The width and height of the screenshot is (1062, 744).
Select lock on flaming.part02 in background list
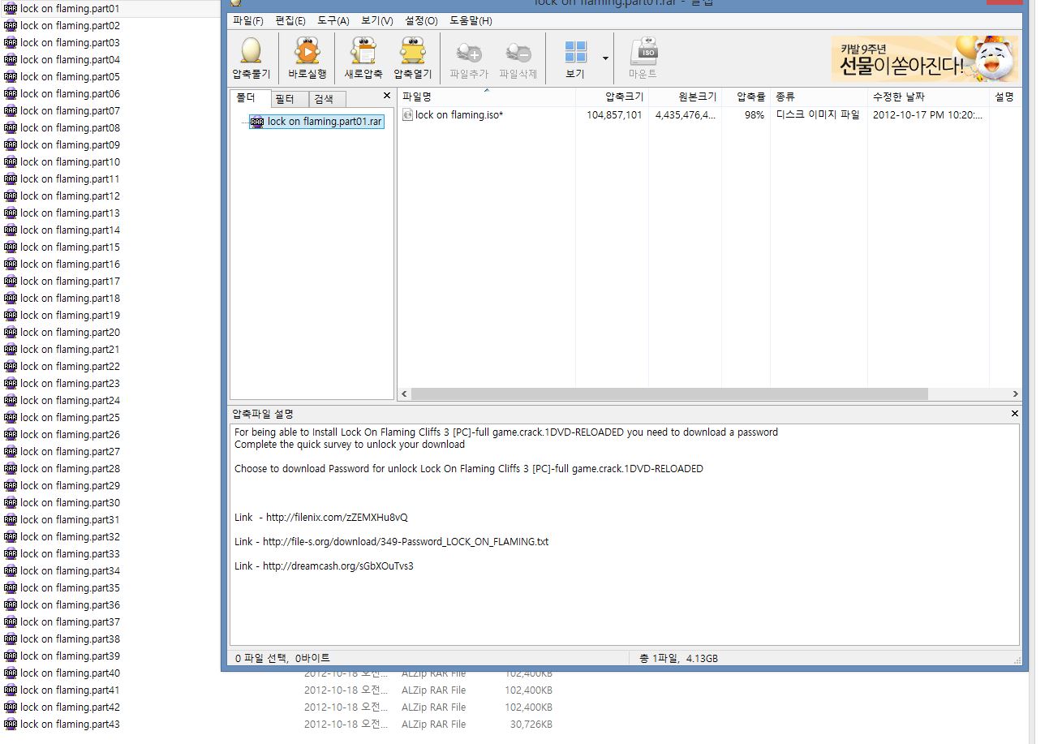coord(70,26)
